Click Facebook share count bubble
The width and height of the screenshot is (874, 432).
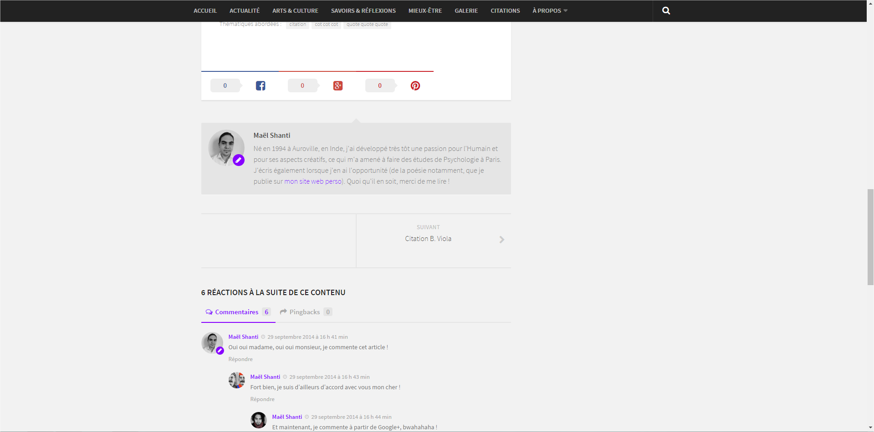[226, 85]
